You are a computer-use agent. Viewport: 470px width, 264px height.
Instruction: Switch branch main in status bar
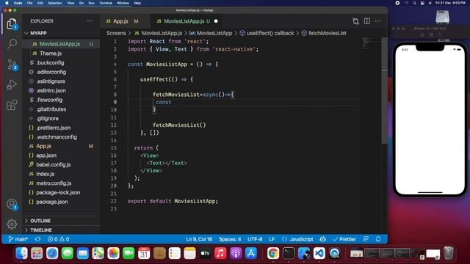click(x=18, y=239)
